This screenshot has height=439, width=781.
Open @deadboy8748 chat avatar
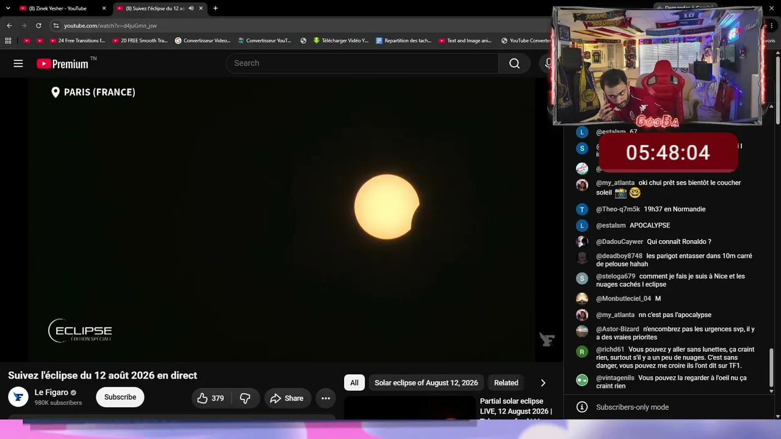click(x=582, y=258)
